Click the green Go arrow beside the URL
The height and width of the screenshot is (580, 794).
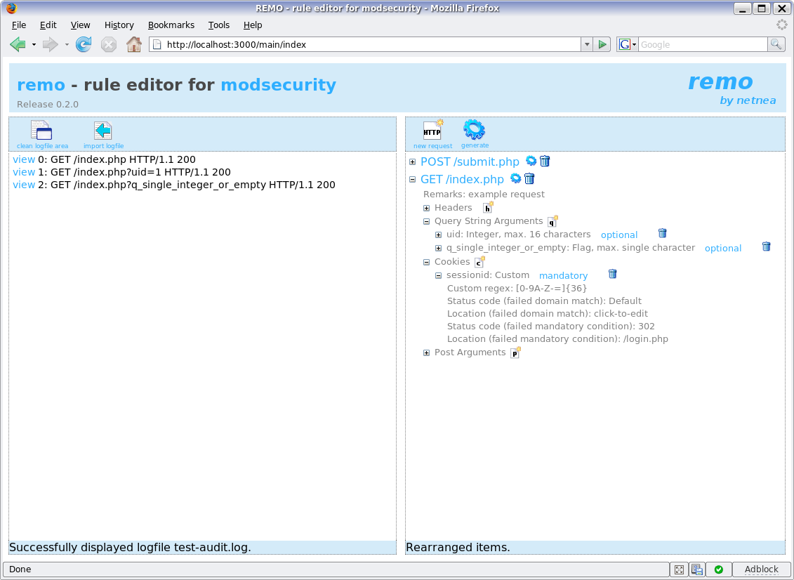tap(602, 44)
